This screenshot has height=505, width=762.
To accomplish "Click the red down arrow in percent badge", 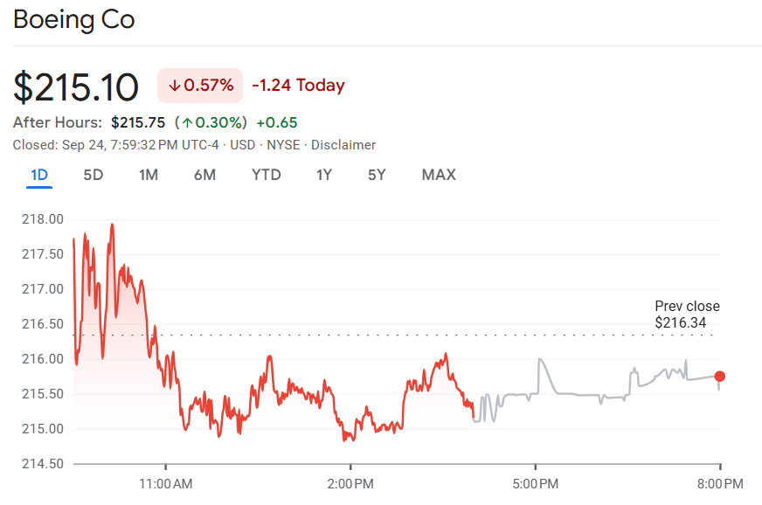I will 175,86.
